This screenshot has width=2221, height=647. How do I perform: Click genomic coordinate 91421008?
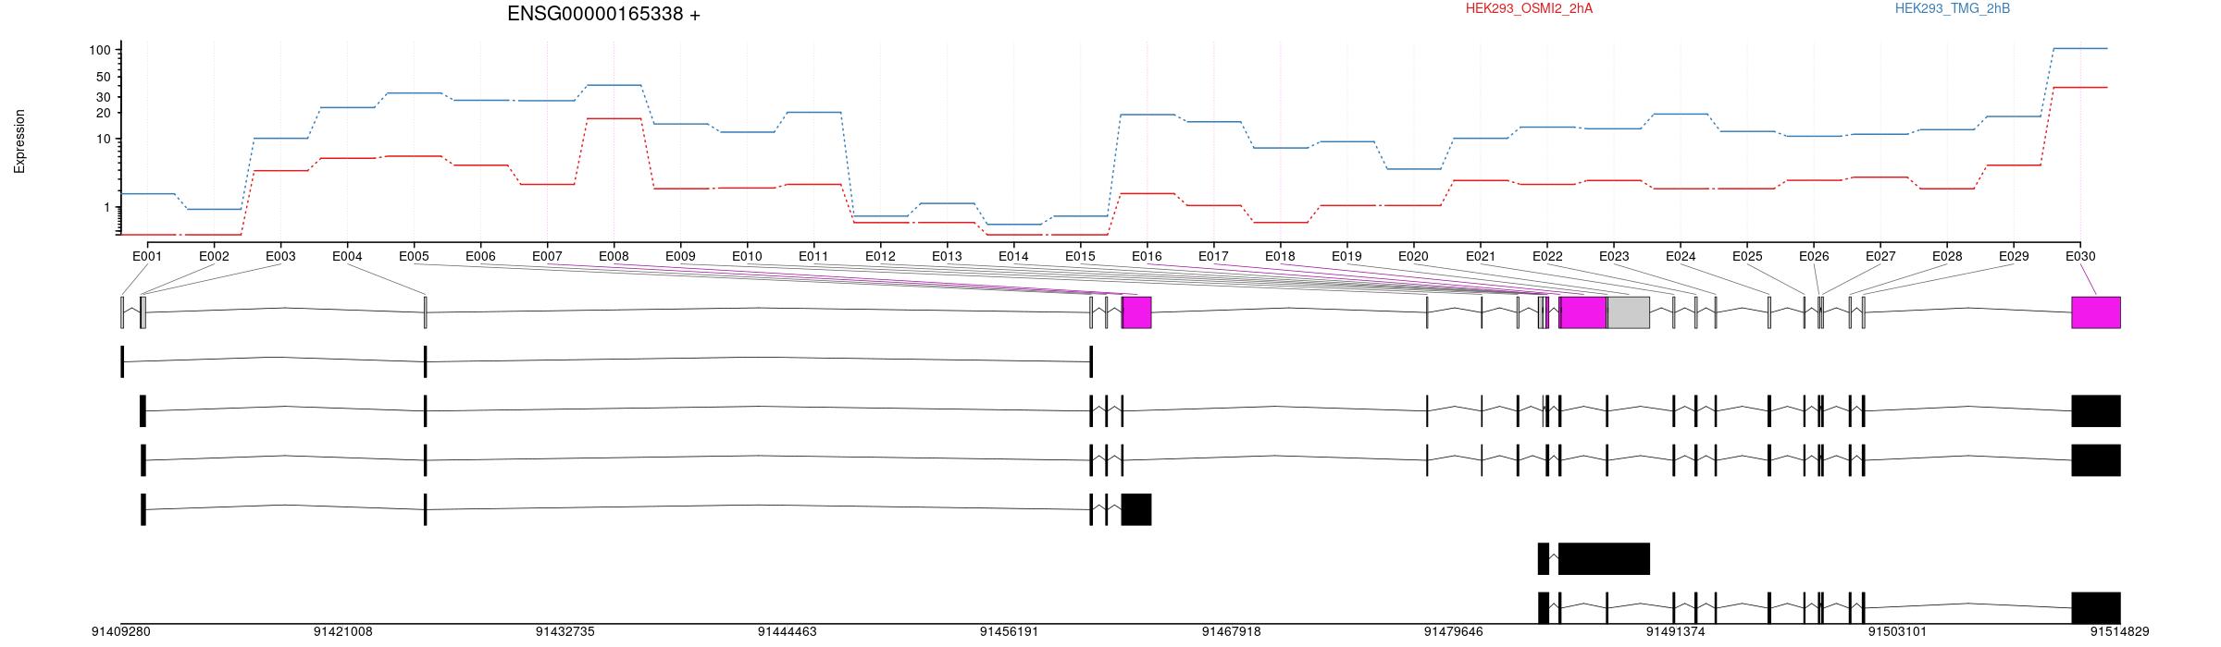coord(343,632)
